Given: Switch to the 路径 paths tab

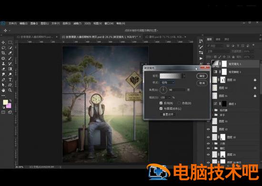Looking at the screenshot, I should tap(227, 39).
